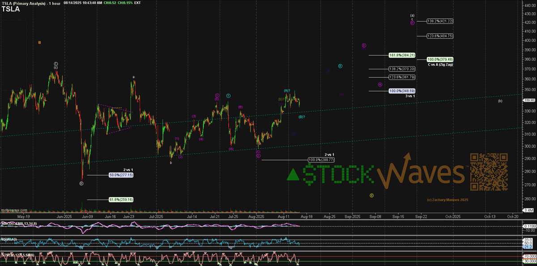Viewport: 537px width, 266px height.
Task: Click the '2 vs 1' caption above 50.0%(277.15)
Action: [128, 169]
